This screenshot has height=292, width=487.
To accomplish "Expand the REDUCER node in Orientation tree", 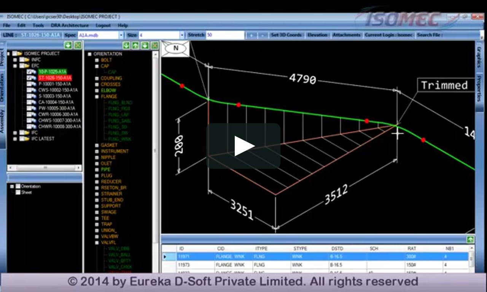I will click(97, 182).
